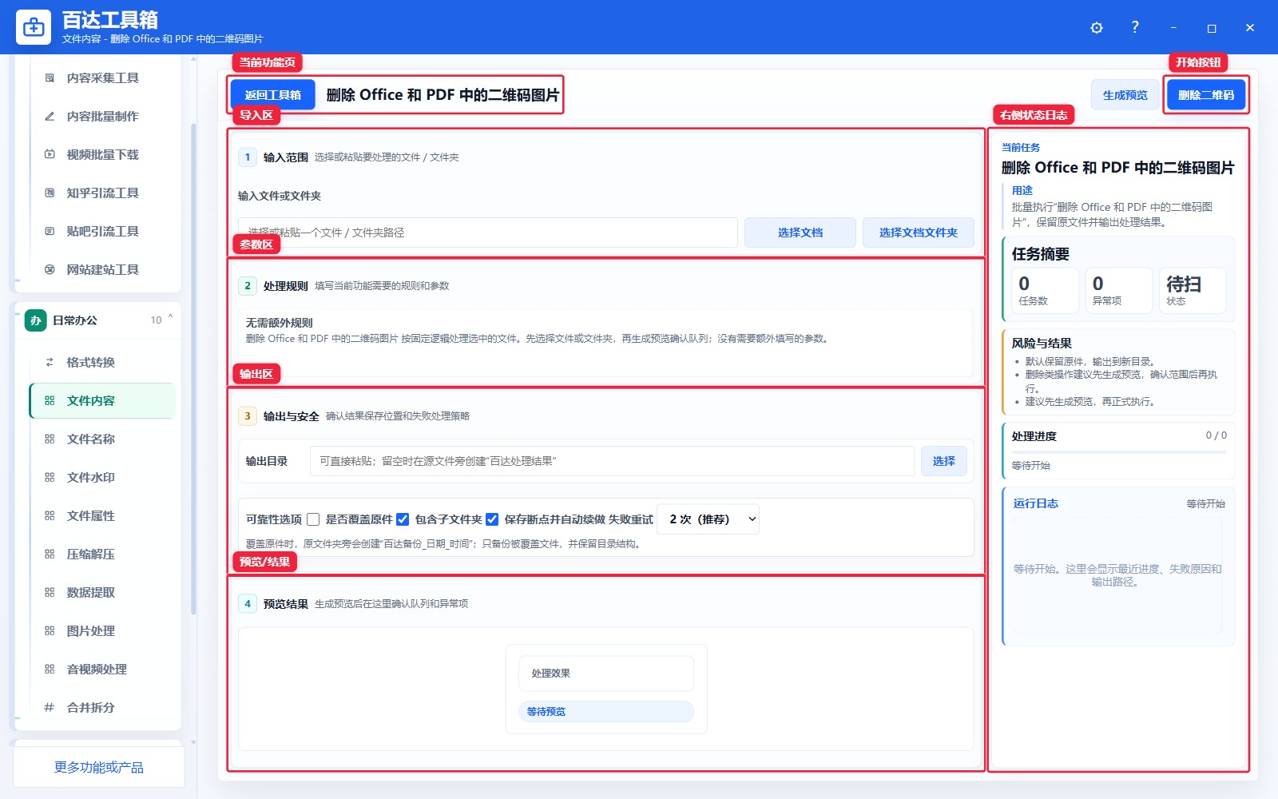Click the 选择文档 button
The width and height of the screenshot is (1278, 799).
pyautogui.click(x=800, y=233)
